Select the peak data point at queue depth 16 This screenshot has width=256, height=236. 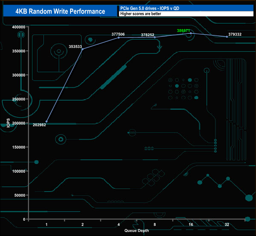click(191, 33)
